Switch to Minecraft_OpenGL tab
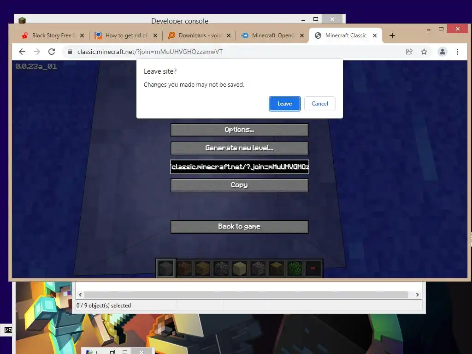Viewport: 472px width, 354px height. coord(272,35)
